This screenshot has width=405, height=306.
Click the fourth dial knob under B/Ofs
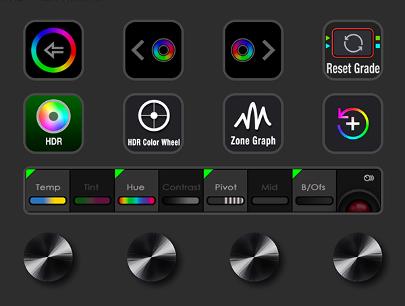pyautogui.click(x=358, y=257)
